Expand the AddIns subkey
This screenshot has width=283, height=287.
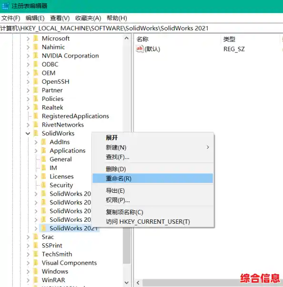(x=36, y=142)
